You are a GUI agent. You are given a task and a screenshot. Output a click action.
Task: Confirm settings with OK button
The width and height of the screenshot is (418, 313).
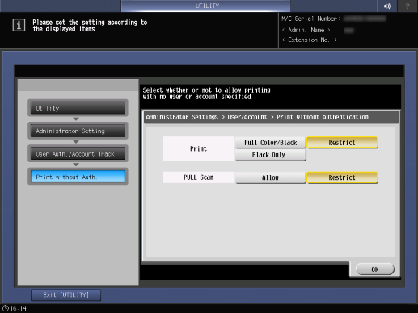(x=375, y=269)
